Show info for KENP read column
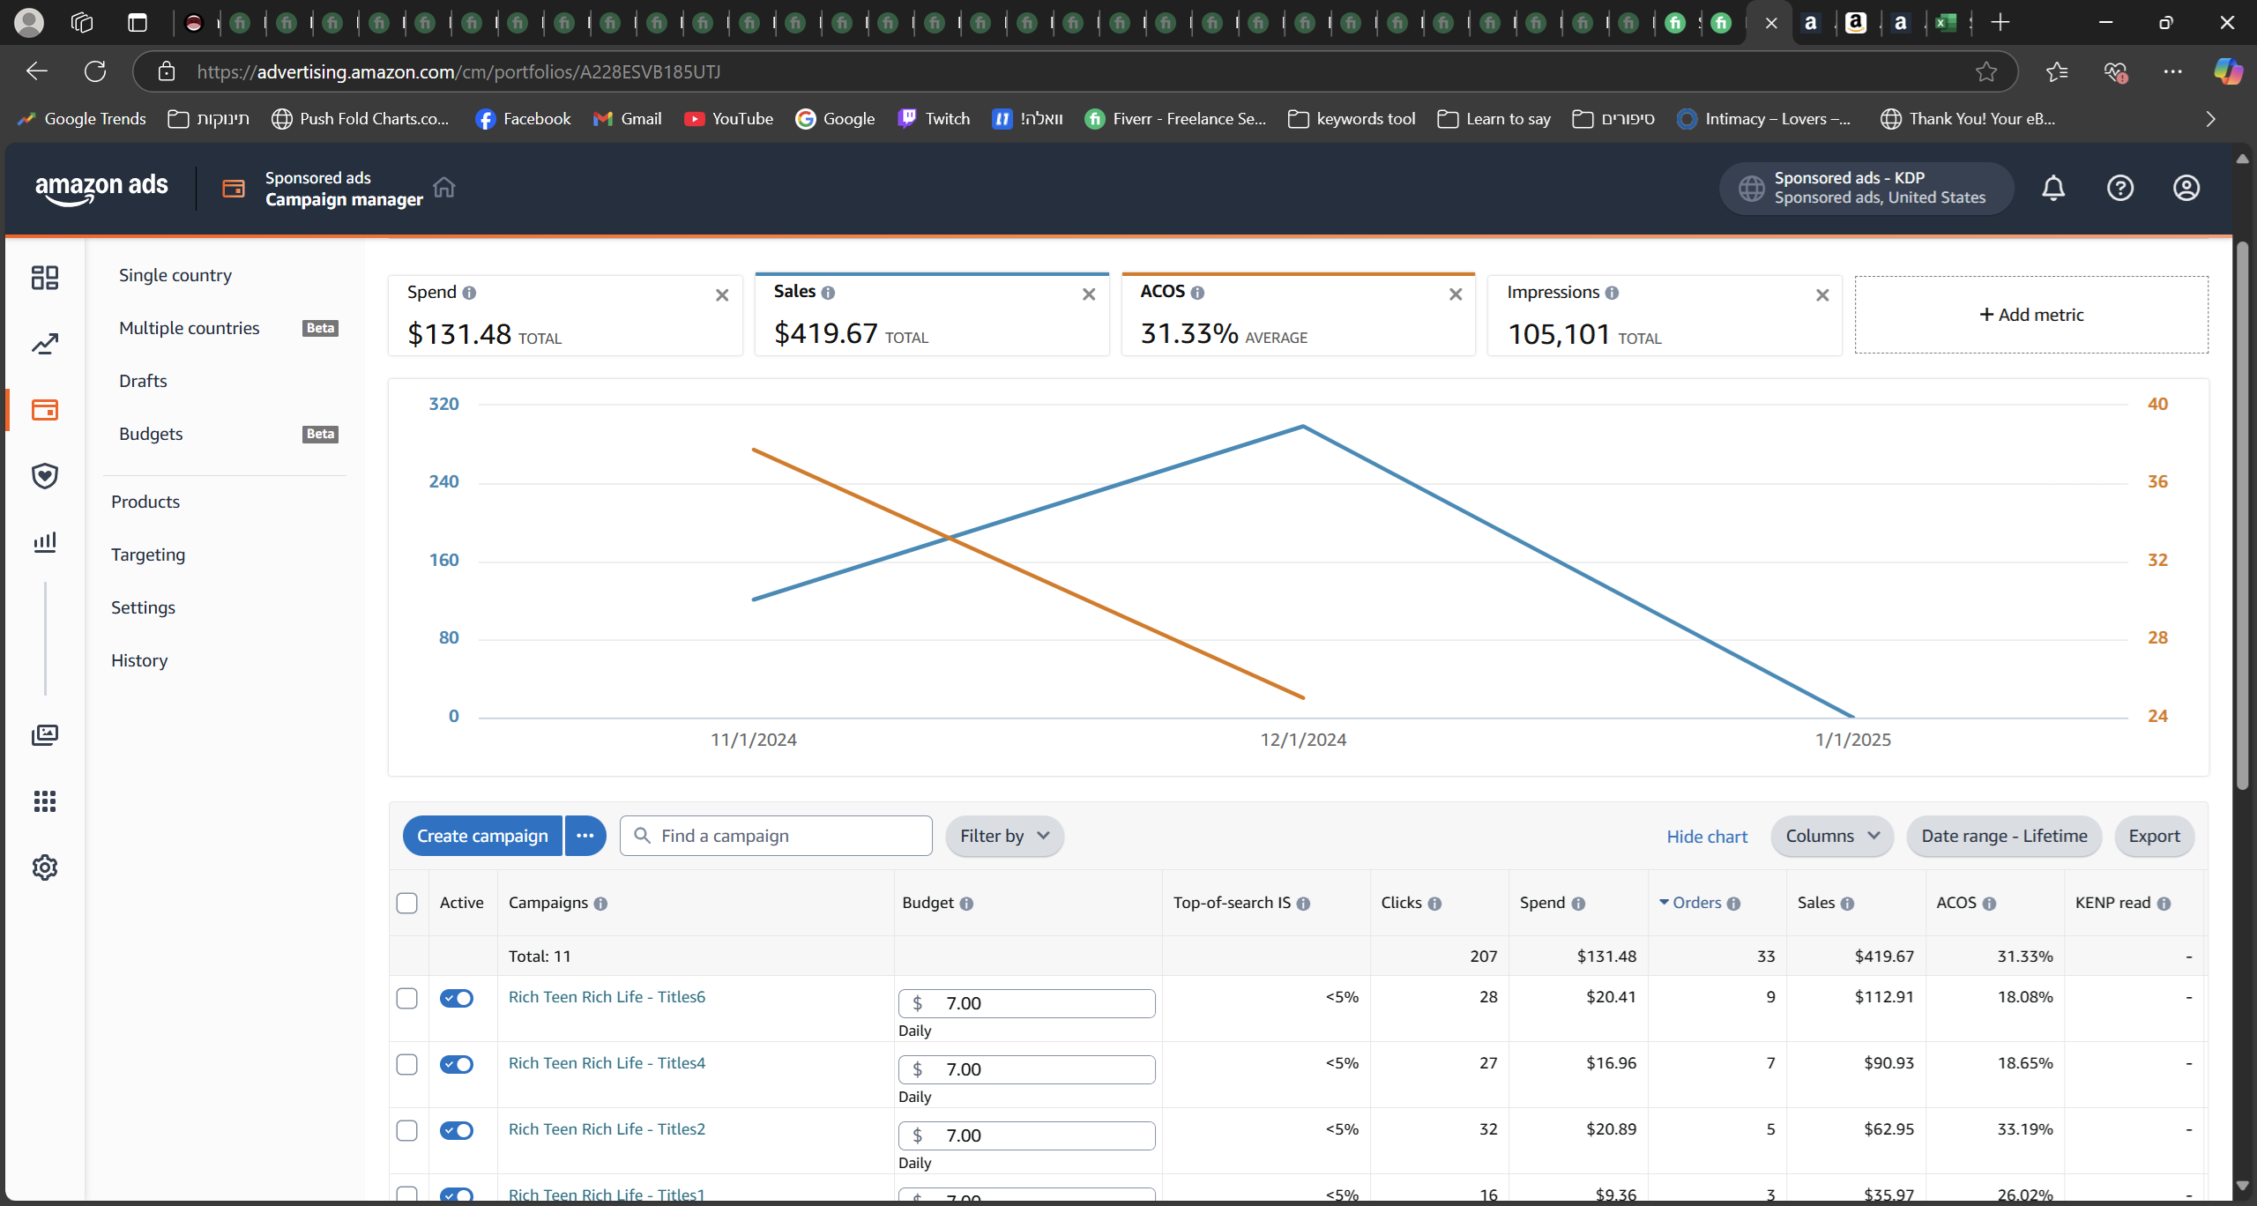Image resolution: width=2257 pixels, height=1206 pixels. click(x=2164, y=904)
